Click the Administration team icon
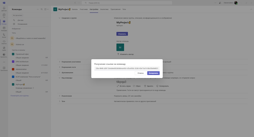 coord(13,69)
